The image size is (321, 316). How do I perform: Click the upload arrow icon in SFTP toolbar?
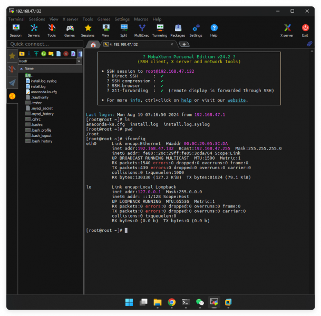click(x=36, y=54)
